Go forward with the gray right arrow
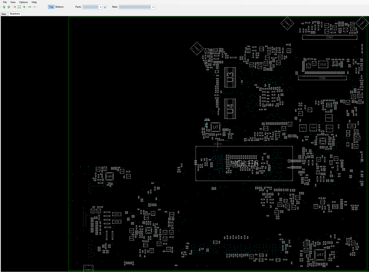 (x=34, y=7)
